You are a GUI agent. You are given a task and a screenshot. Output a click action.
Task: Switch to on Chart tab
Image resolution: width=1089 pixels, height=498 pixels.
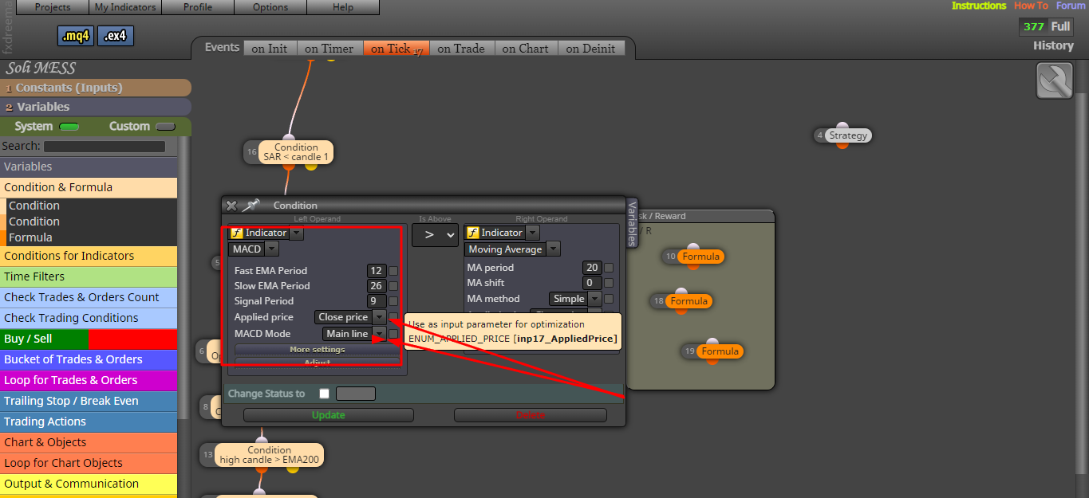[525, 49]
